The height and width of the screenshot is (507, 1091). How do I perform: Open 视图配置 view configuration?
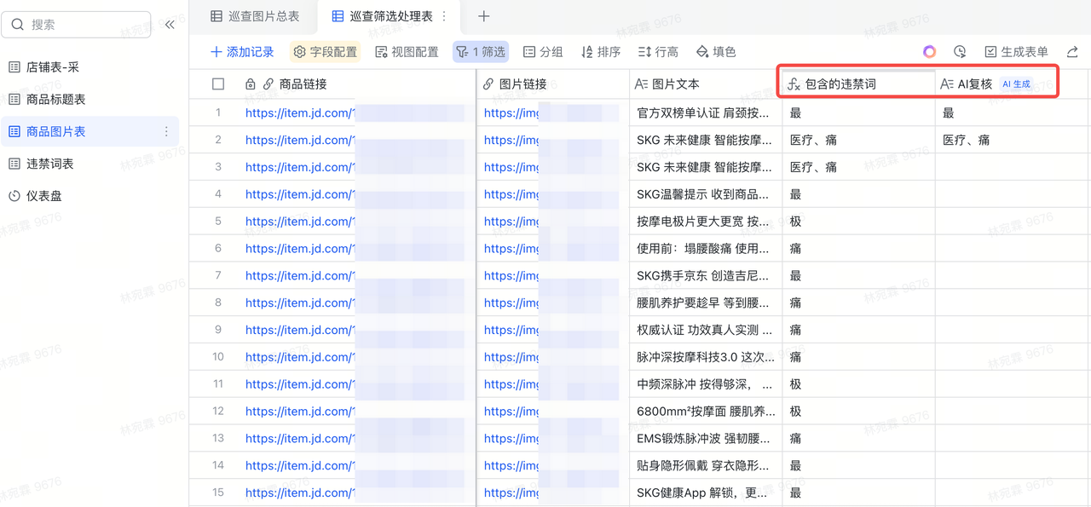[x=407, y=52]
